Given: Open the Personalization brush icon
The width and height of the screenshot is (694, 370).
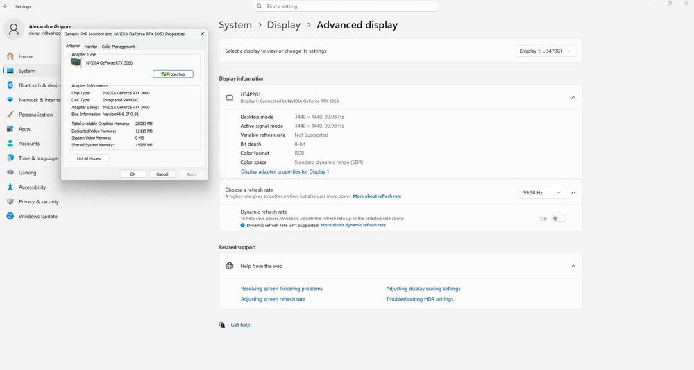Looking at the screenshot, I should [x=10, y=114].
